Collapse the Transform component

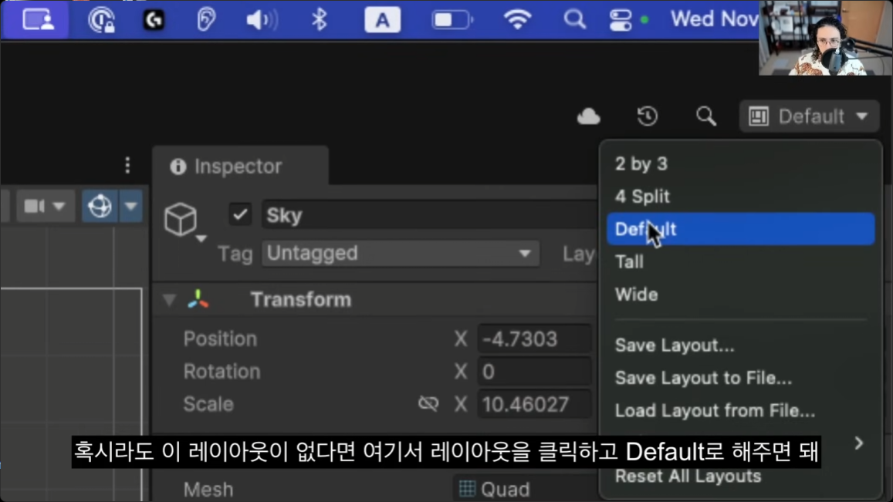tap(169, 300)
